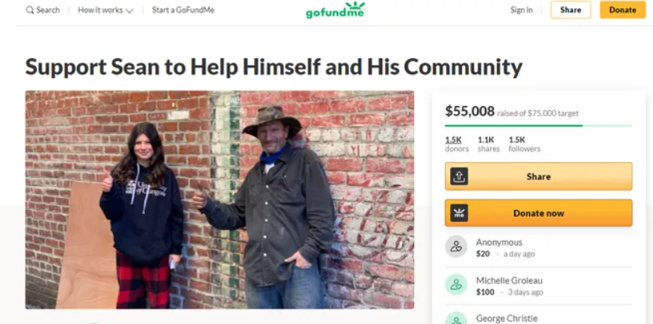This screenshot has height=324, width=653.
Task: Select the campaign title heading
Action: (274, 66)
